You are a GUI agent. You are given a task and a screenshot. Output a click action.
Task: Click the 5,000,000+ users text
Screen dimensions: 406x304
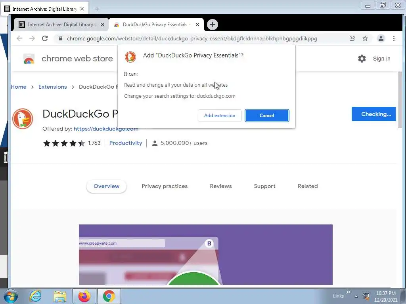184,143
